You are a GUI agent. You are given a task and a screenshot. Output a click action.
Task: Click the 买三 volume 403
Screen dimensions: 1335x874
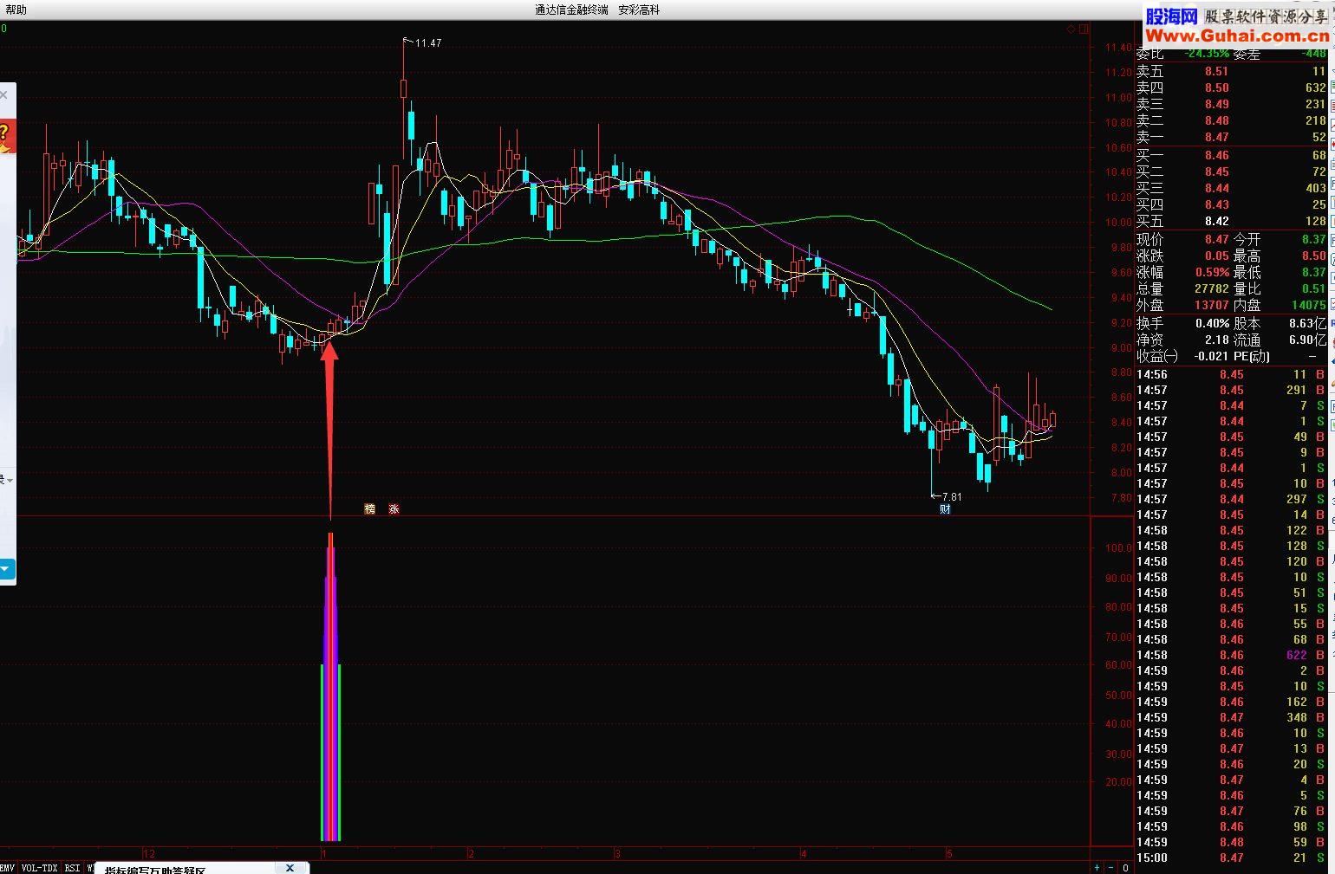pyautogui.click(x=1316, y=188)
